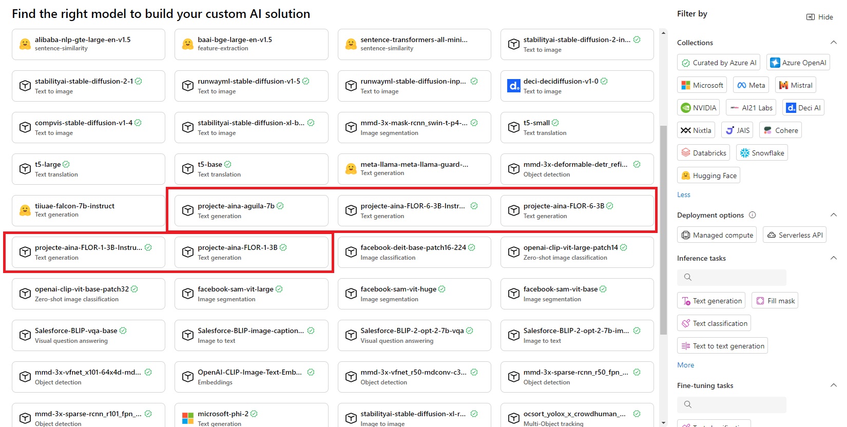Image resolution: width=847 pixels, height=427 pixels.
Task: Open the t5-base model card
Action: [252, 169]
